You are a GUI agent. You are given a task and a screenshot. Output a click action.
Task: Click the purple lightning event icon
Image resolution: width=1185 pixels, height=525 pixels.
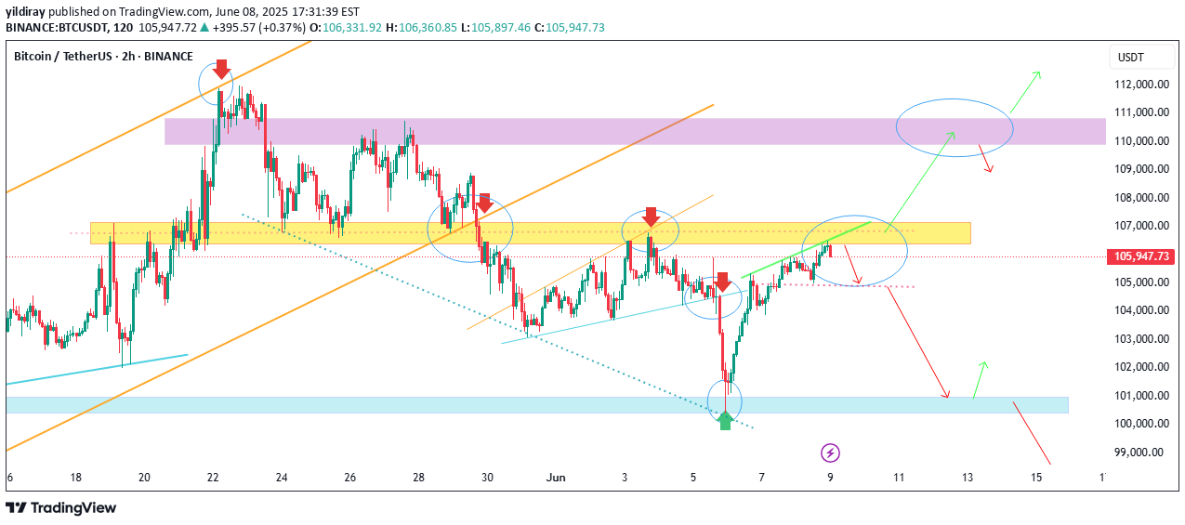[x=831, y=453]
